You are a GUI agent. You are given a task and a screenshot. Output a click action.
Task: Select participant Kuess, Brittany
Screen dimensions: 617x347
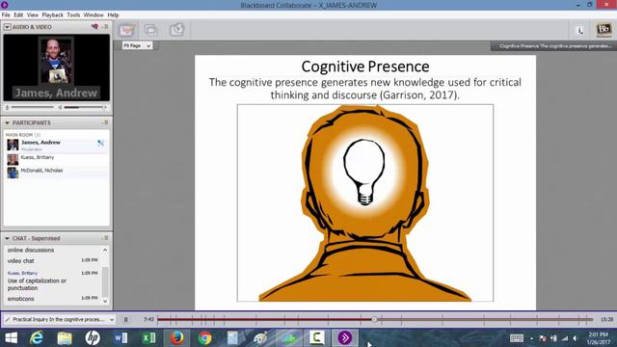[x=57, y=159]
